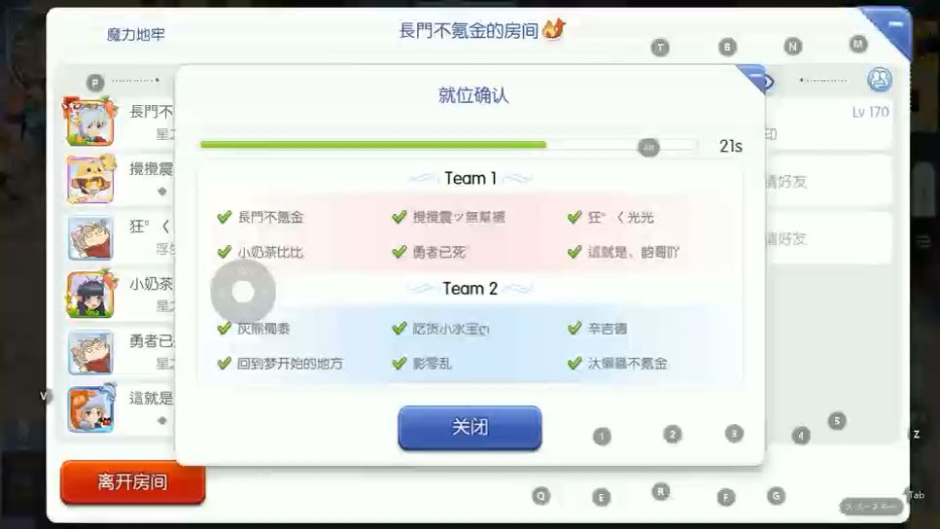Click checkmark beside 長門不氪金 in Team 1

[x=225, y=217]
